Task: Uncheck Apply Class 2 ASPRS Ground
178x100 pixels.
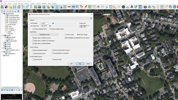Action: pos(33,38)
